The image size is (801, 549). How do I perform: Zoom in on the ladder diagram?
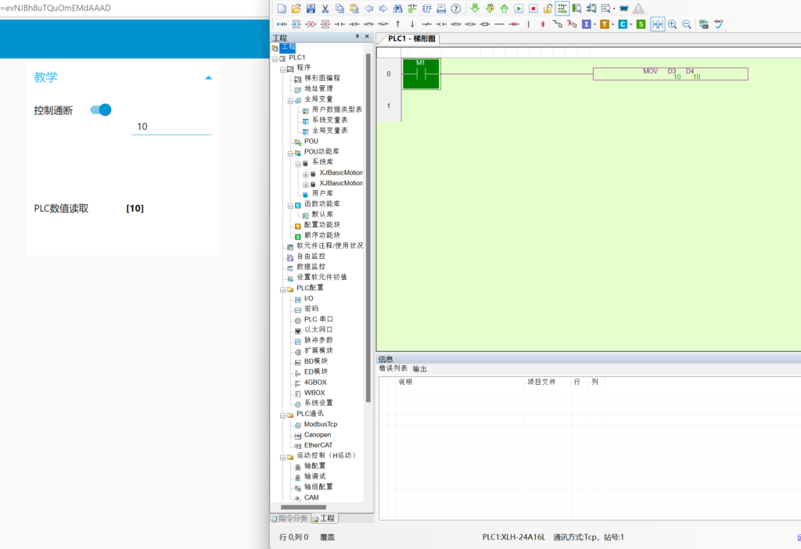point(672,24)
